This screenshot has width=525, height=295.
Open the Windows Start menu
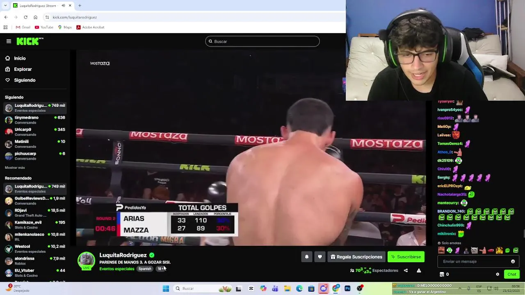166,288
